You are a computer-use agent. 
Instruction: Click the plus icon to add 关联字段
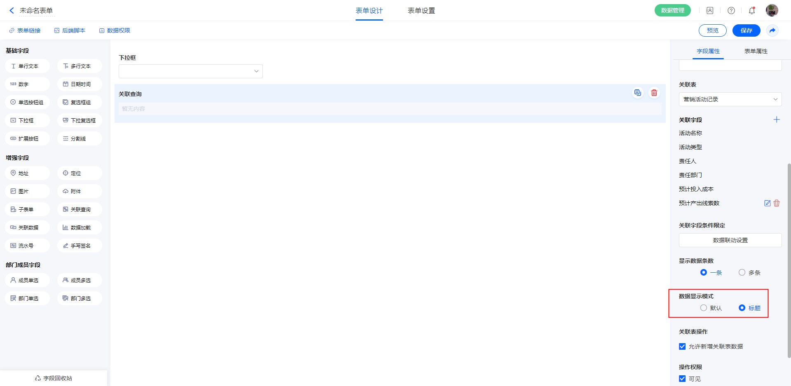(x=776, y=120)
